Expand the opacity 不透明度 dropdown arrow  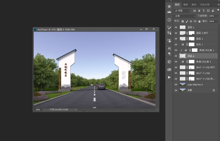(217, 16)
